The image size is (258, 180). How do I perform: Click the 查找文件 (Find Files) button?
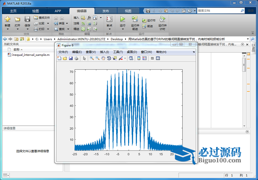(42, 17)
